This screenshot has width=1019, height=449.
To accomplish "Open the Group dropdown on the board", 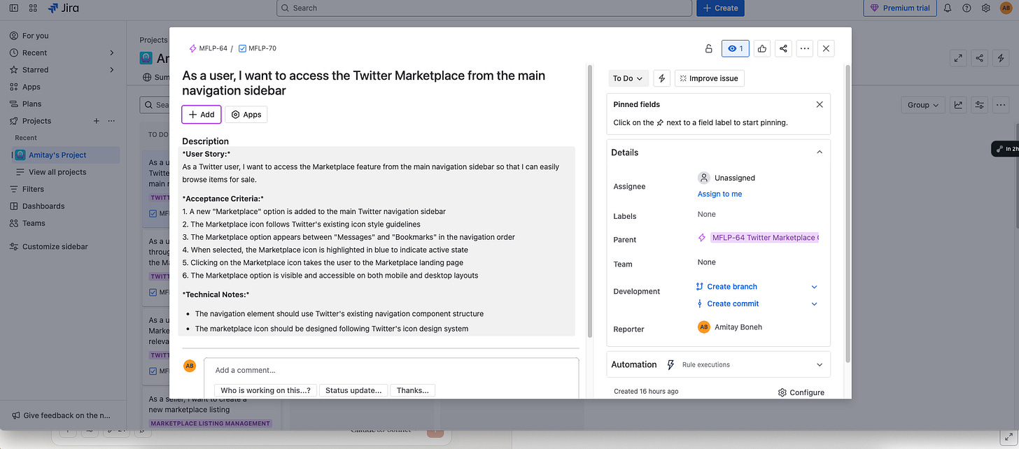I will pyautogui.click(x=923, y=105).
